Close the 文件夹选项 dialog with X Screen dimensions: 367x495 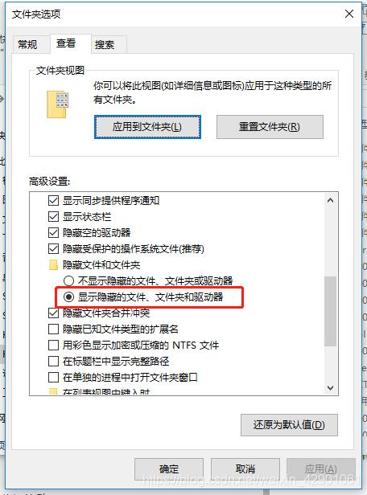tap(349, 14)
